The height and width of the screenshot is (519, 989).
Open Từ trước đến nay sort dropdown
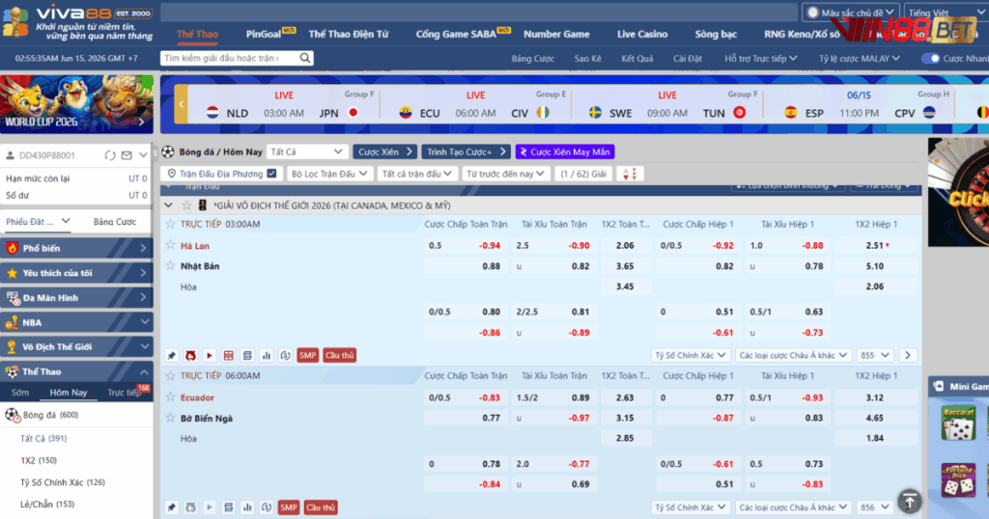click(x=505, y=174)
